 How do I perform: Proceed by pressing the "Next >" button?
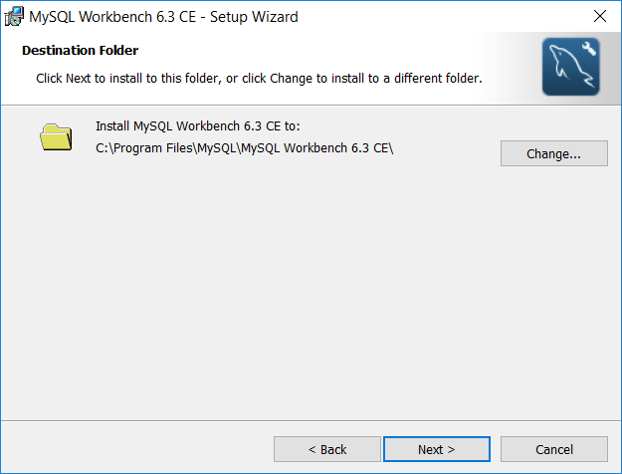pyautogui.click(x=436, y=449)
